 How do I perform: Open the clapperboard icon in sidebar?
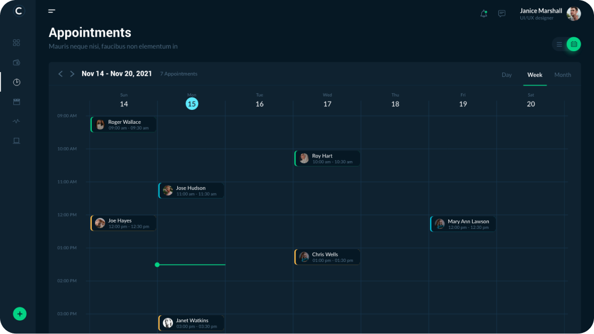(17, 102)
